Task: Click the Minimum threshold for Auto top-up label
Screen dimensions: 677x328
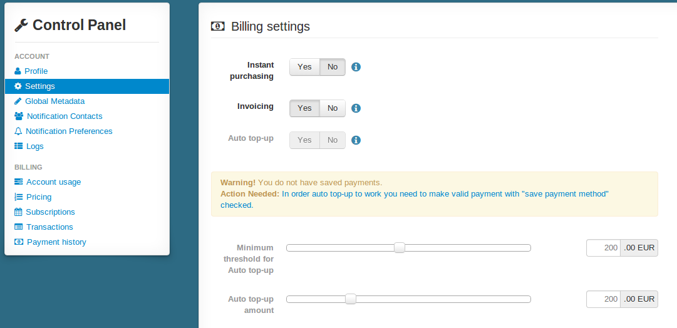Action: (249, 259)
